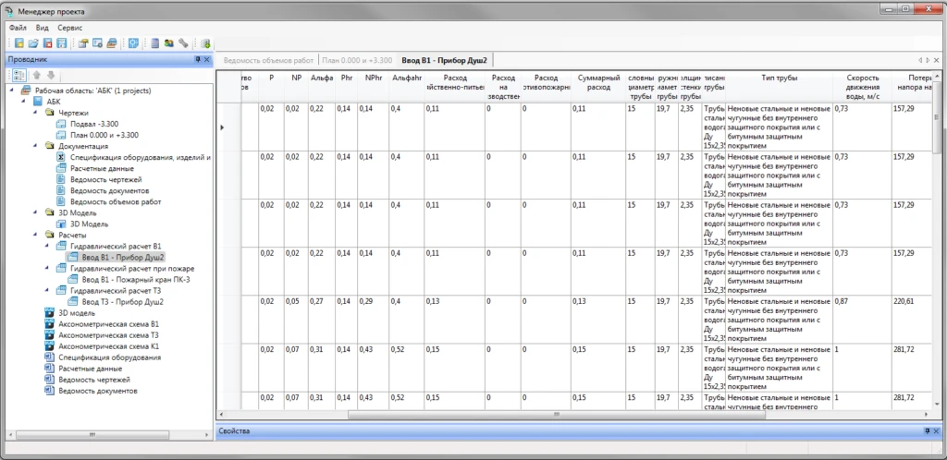
Task: Click the users group toolbar icon
Action: click(x=169, y=43)
